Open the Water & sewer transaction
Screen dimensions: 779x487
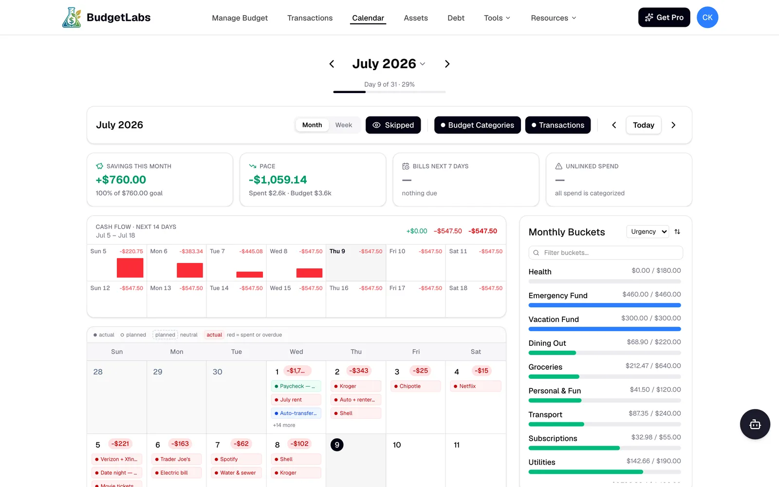point(237,473)
